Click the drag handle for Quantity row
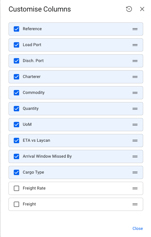The image size is (151, 237). (x=135, y=109)
